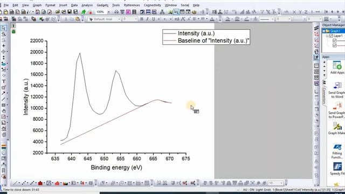345x194 pixels.
Task: Click the green lock icon on graph
Action: (13, 31)
